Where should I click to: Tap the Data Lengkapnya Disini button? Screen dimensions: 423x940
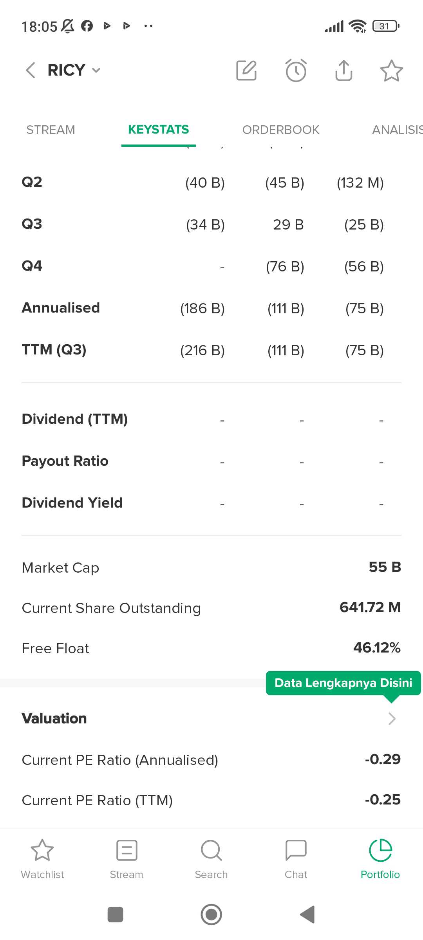(343, 683)
